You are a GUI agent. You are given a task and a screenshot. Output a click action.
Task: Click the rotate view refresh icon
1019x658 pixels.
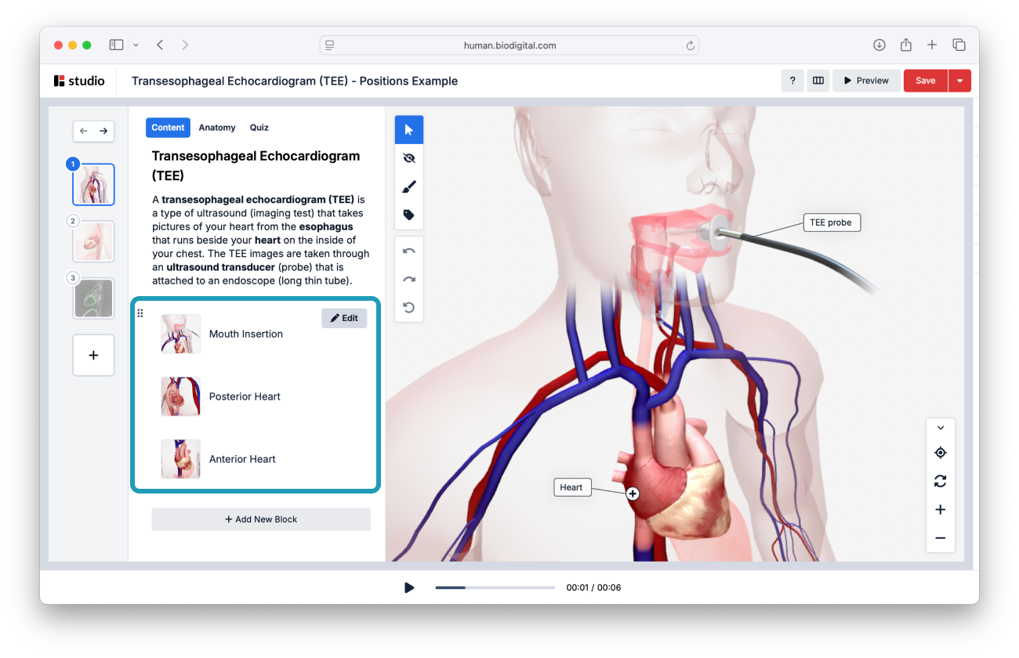coord(941,481)
